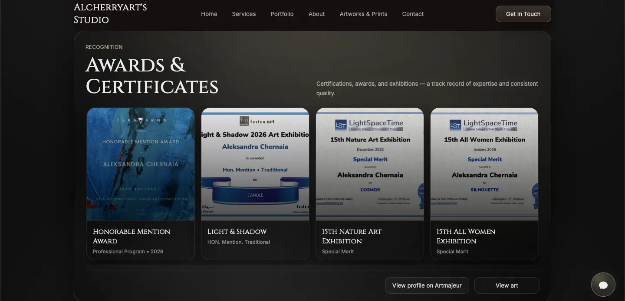Click the Awards & Certificates heading

pyautogui.click(x=152, y=76)
